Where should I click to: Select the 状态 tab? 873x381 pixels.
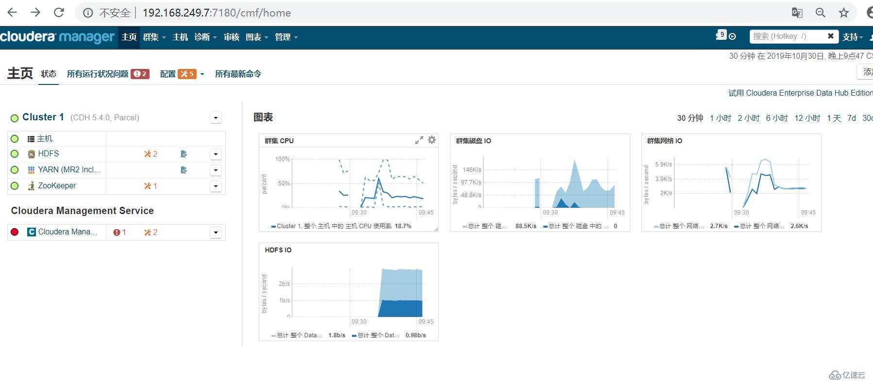pos(49,74)
